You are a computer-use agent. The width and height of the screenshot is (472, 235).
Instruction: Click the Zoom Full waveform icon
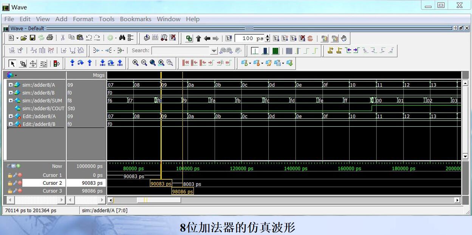coord(152,63)
